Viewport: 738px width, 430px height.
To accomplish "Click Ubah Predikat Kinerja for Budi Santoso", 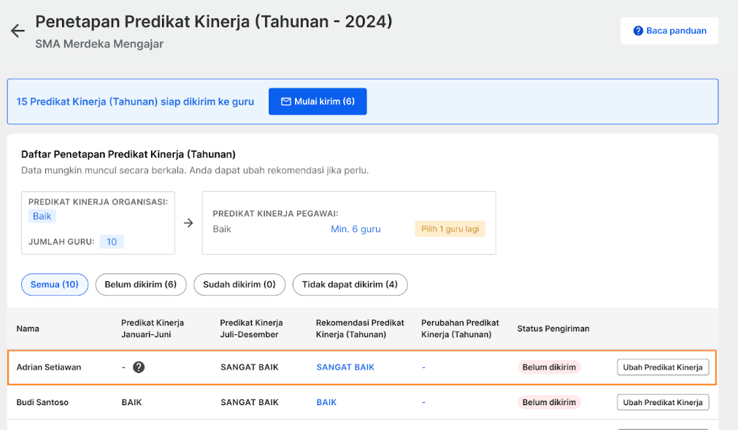I will tap(663, 402).
